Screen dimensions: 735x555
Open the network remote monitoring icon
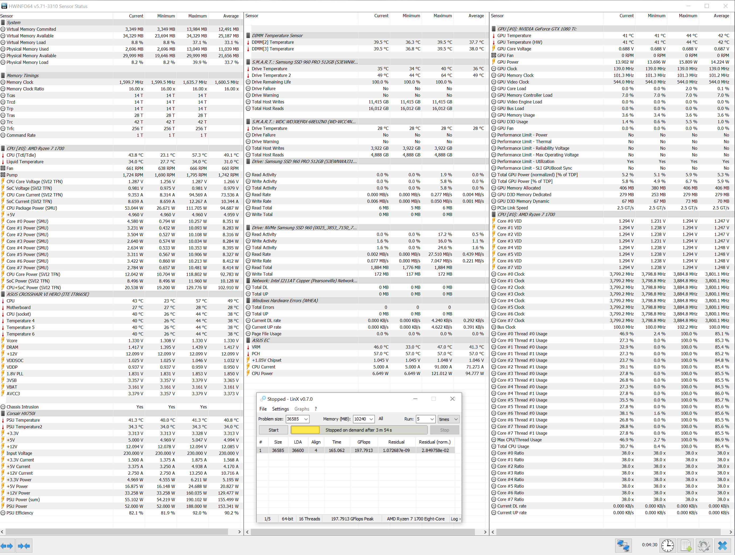point(623,546)
